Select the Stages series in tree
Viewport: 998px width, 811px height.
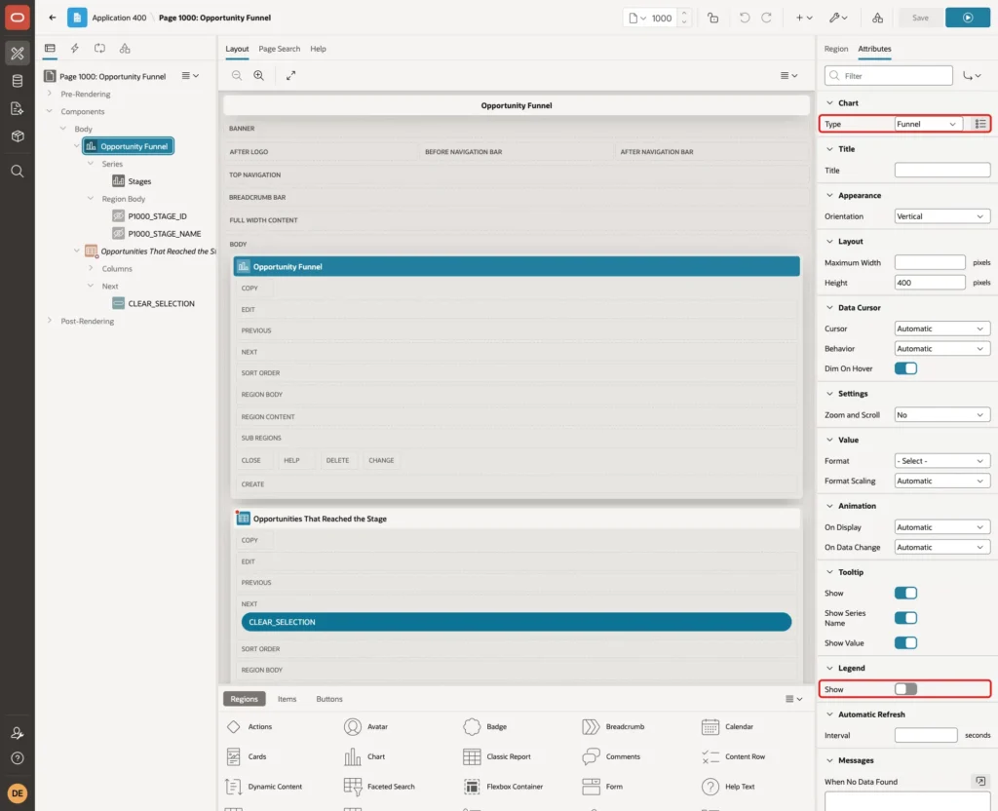point(139,181)
